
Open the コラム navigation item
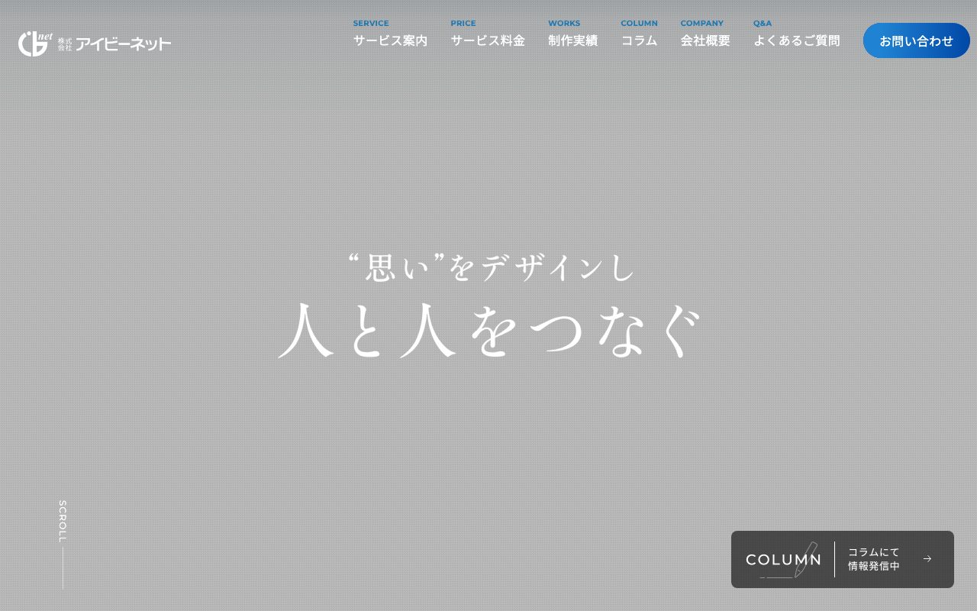pos(639,40)
